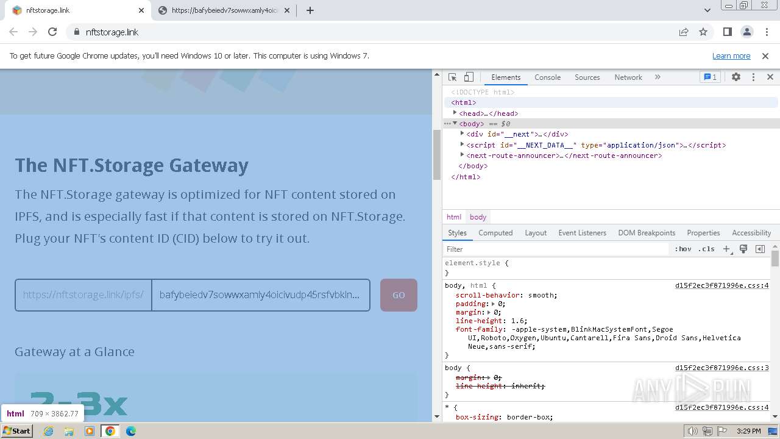Expand the head element node
The height and width of the screenshot is (439, 780).
pyautogui.click(x=455, y=113)
